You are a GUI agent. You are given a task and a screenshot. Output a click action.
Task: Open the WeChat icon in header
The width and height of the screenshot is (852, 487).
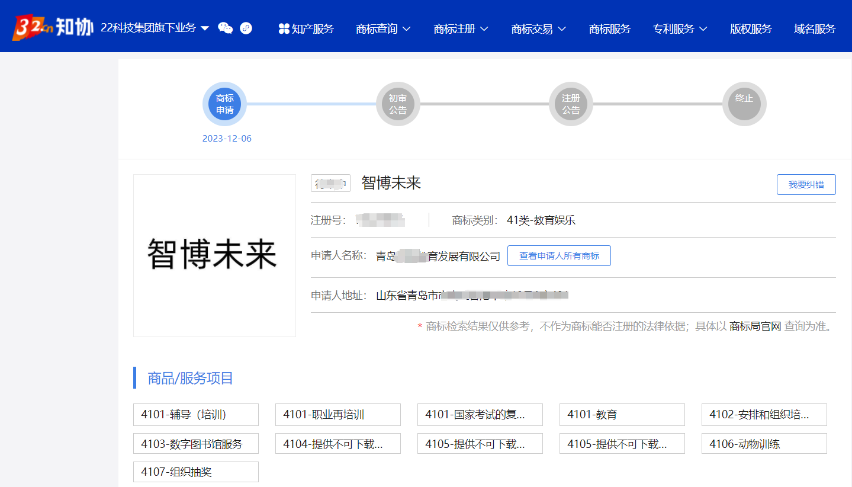[x=226, y=28]
